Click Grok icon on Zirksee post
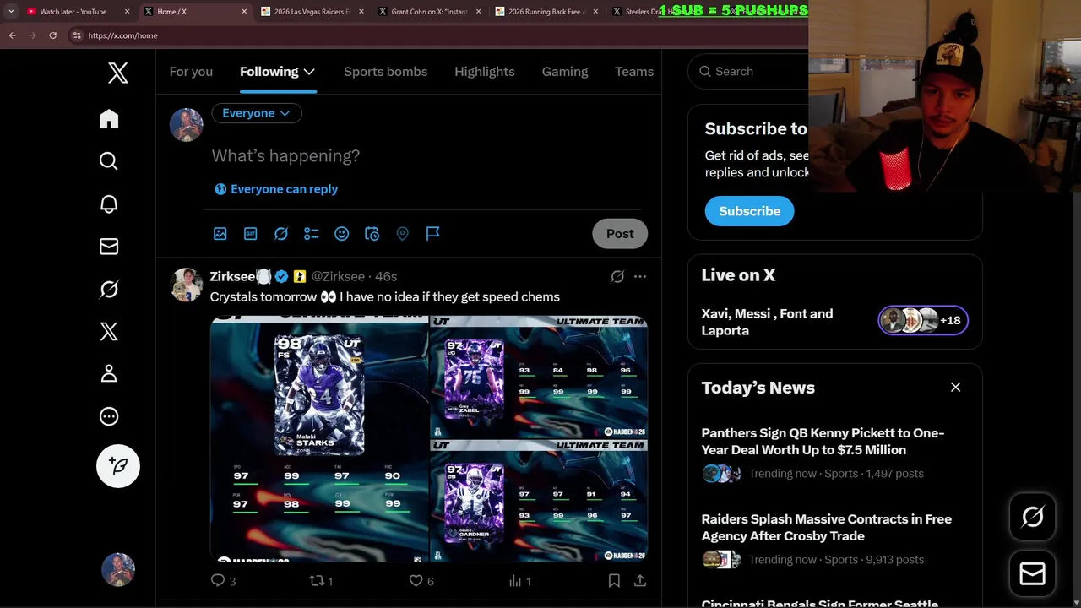 coord(617,277)
